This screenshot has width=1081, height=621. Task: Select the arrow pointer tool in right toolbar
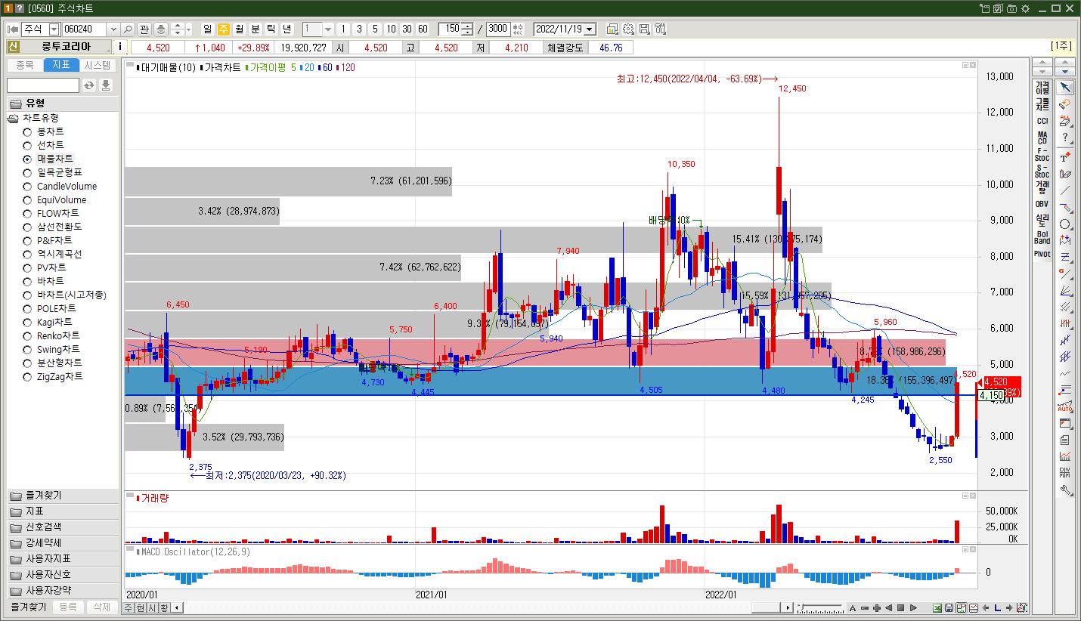[x=1065, y=88]
